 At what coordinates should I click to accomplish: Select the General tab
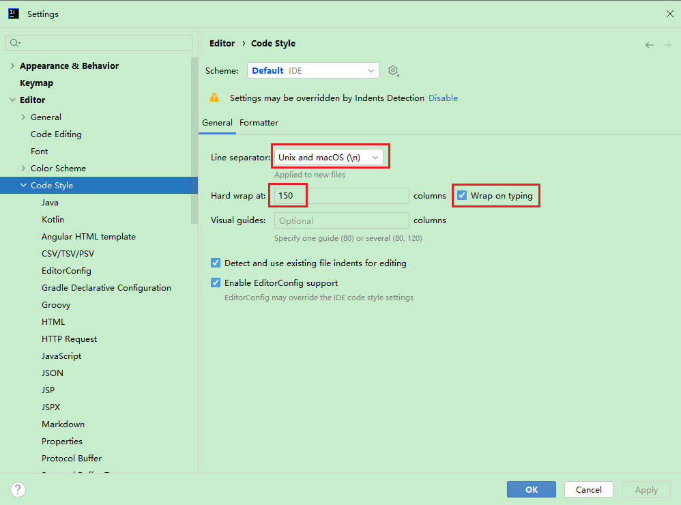point(217,123)
